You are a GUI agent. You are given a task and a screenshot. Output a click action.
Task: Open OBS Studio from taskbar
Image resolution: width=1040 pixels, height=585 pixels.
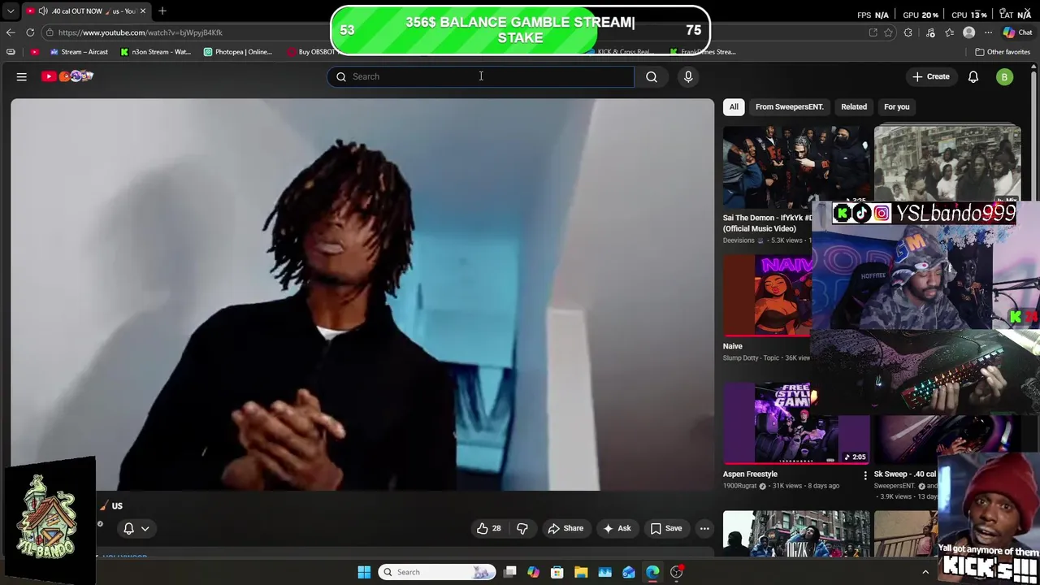click(x=676, y=572)
